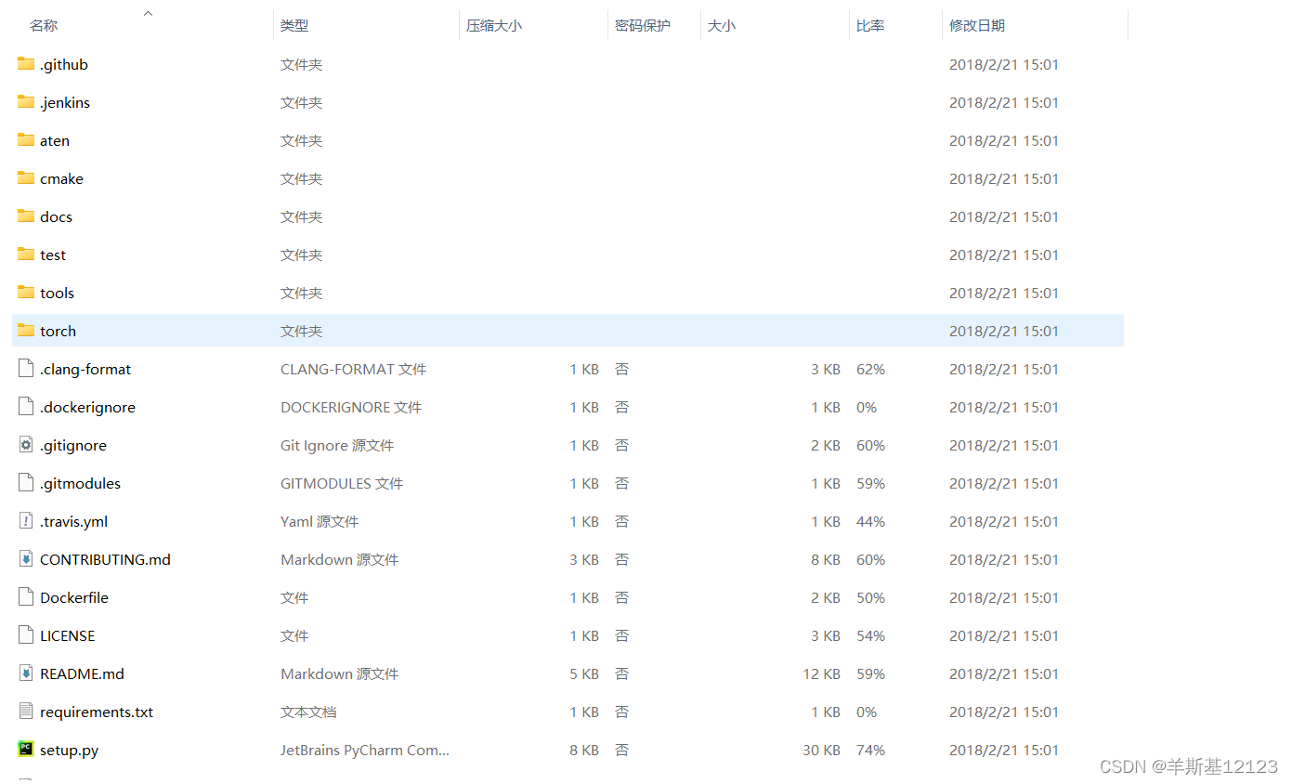Click the 30 KB size of setup.py

point(821,750)
